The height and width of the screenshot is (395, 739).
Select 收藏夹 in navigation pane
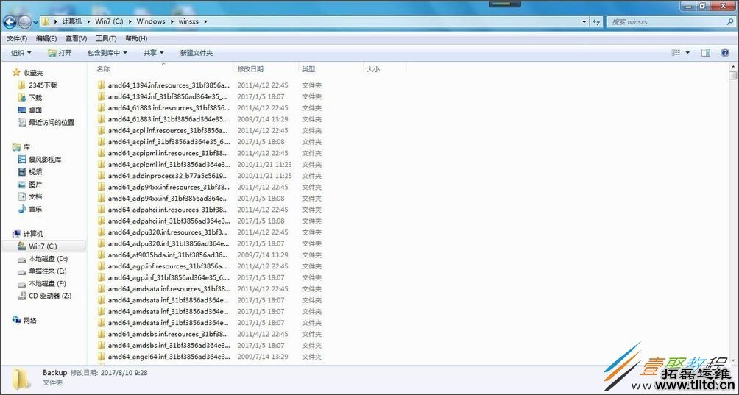point(33,73)
